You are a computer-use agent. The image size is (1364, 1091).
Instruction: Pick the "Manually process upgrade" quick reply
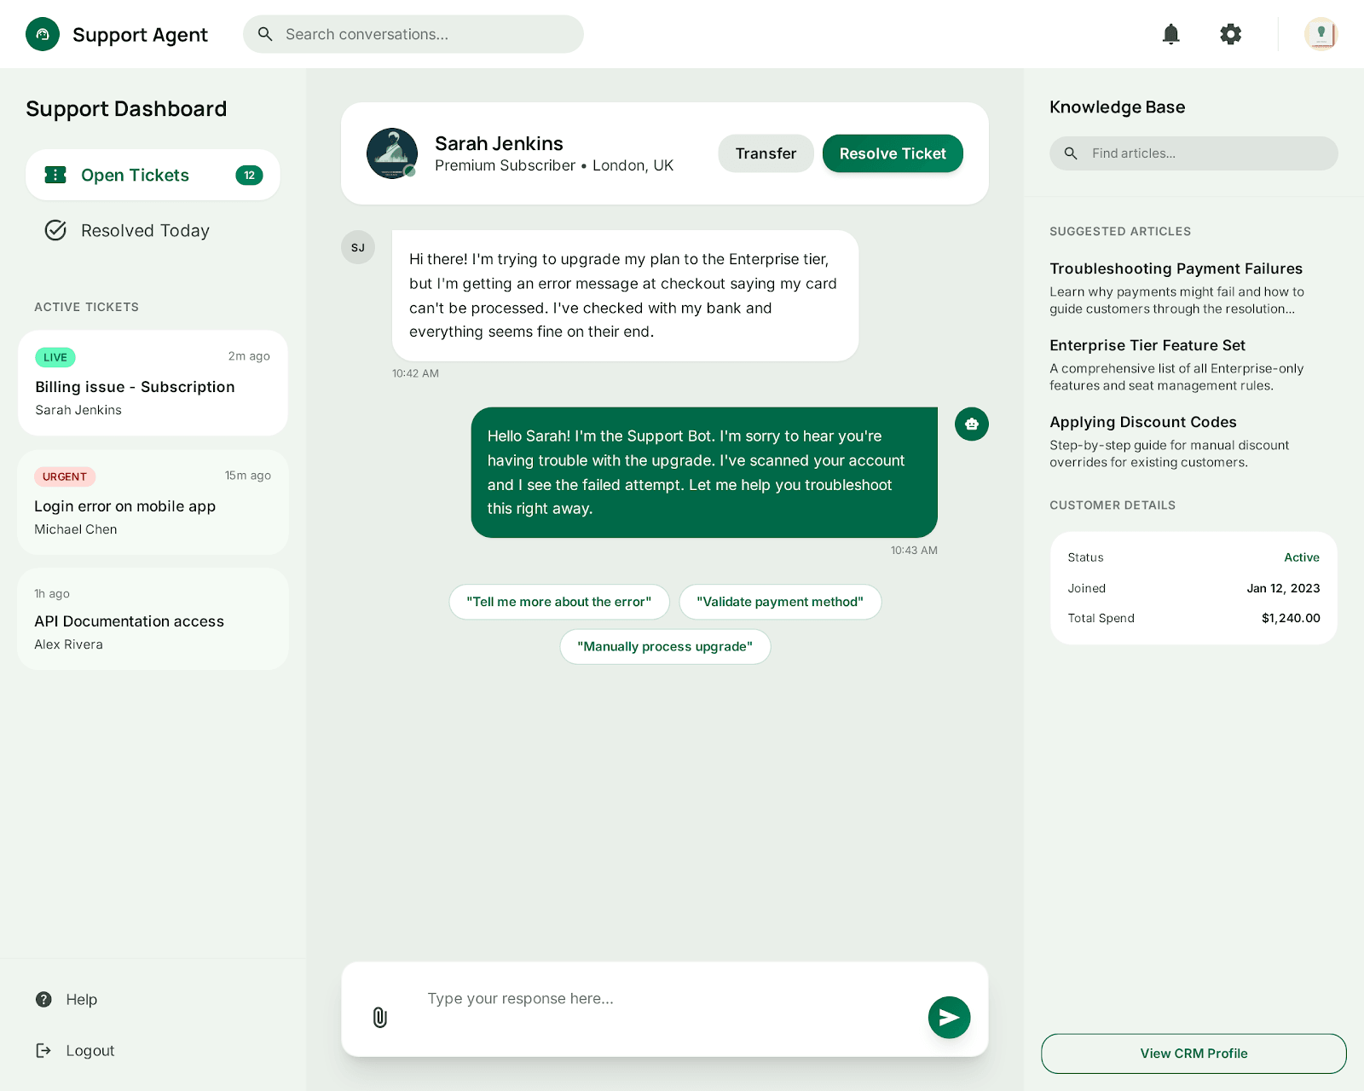(x=665, y=647)
